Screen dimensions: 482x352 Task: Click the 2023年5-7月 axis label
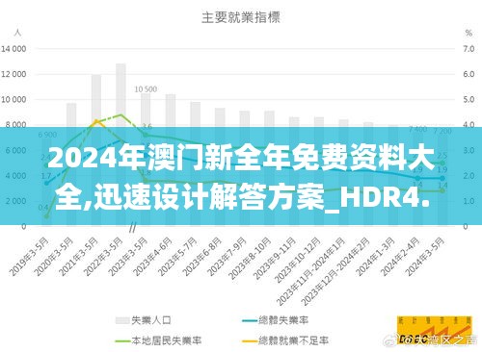point(177,257)
